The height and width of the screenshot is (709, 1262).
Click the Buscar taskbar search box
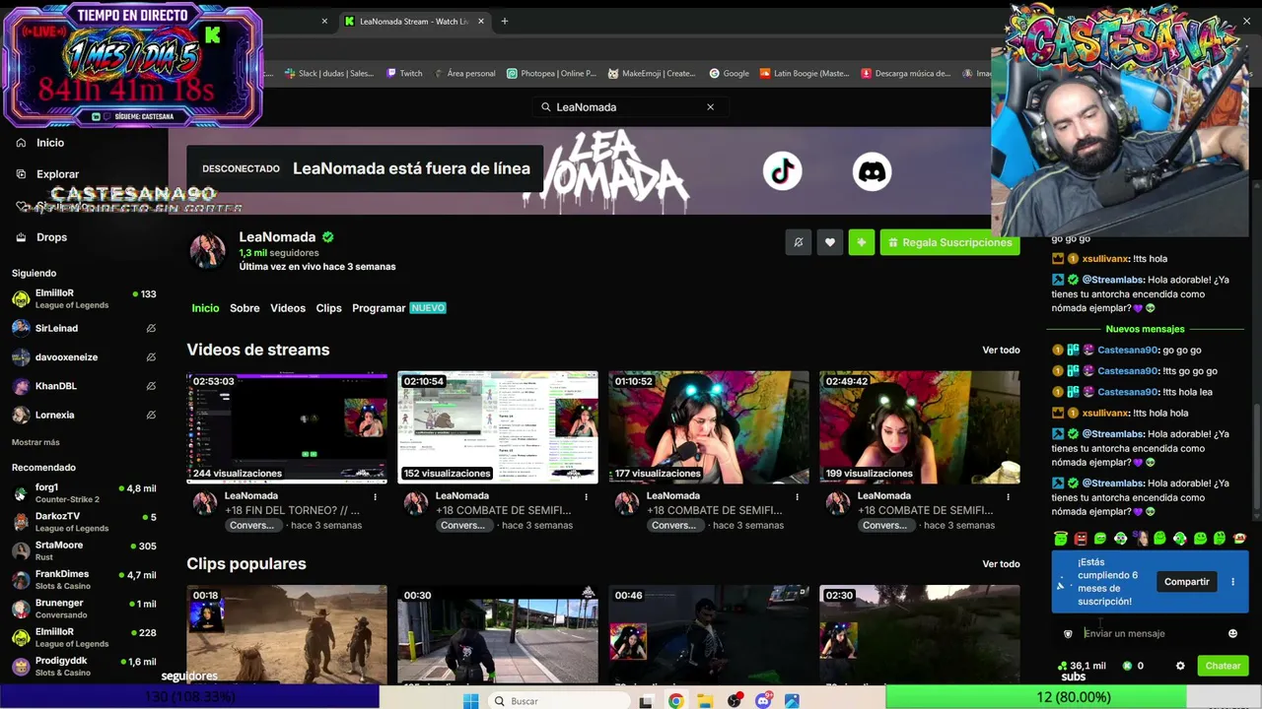(x=559, y=701)
